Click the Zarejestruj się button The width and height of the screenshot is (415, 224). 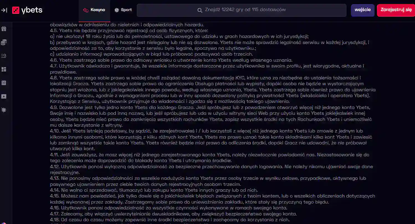(x=396, y=10)
